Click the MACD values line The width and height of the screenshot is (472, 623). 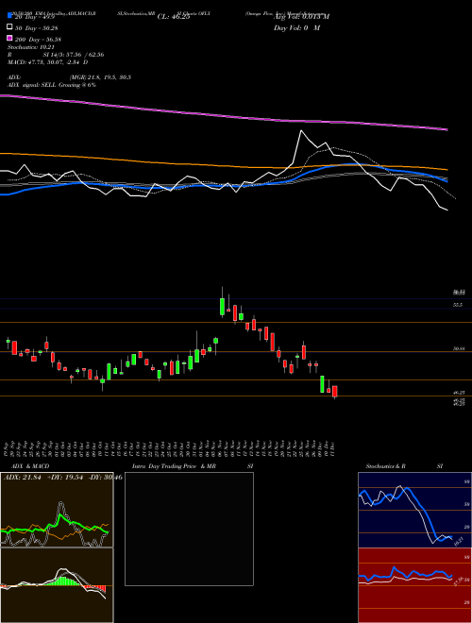pyautogui.click(x=48, y=62)
